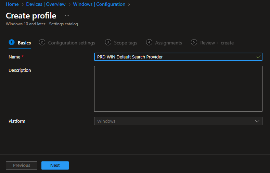270x173 pixels.
Task: Click the Previous button
Action: [22, 165]
